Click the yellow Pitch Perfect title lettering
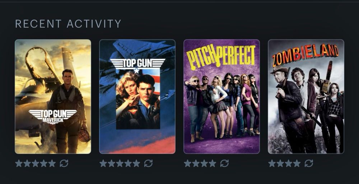The height and width of the screenshot is (184, 359). [221, 57]
